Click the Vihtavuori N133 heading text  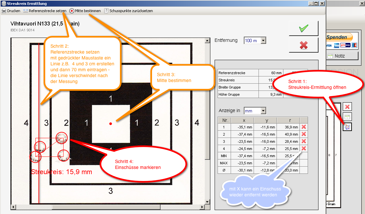tap(45, 24)
